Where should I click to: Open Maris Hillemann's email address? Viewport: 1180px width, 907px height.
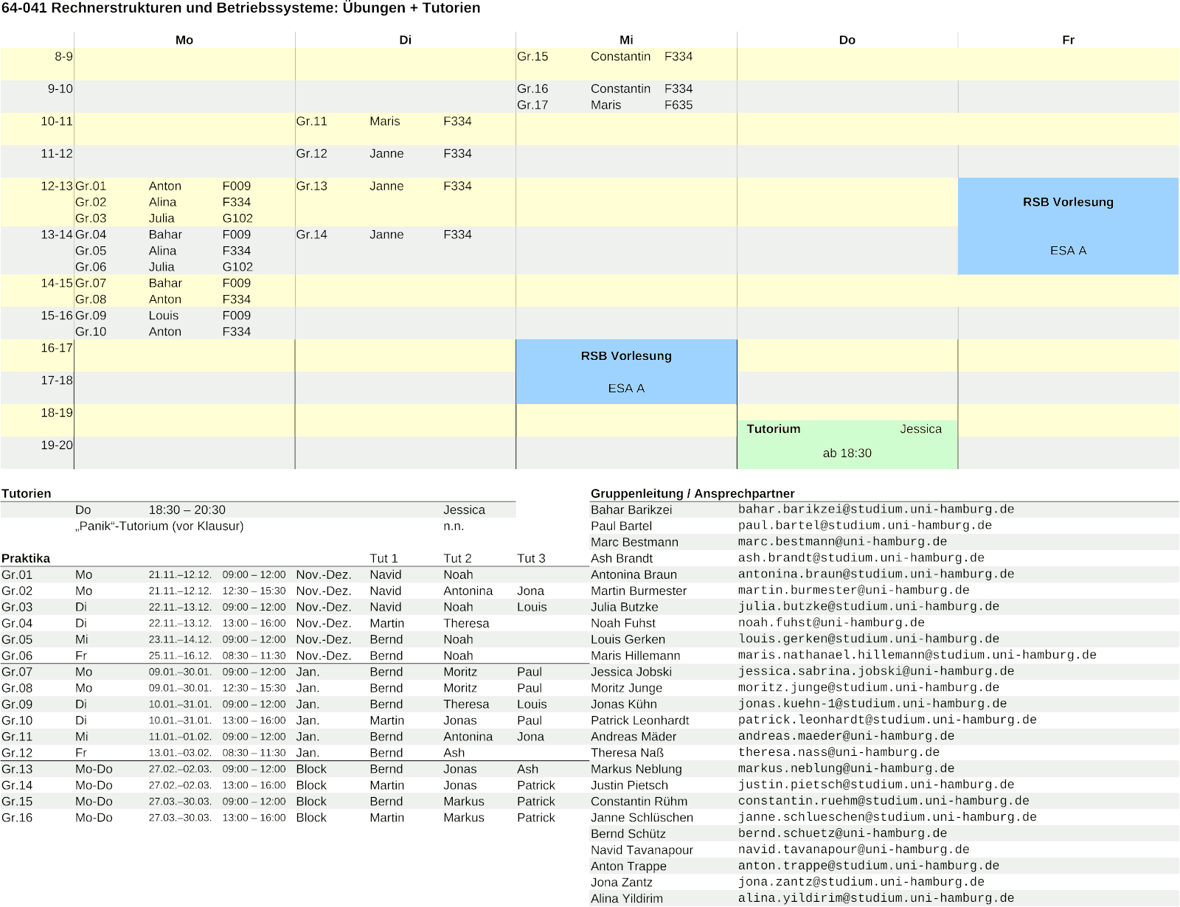tap(917, 656)
